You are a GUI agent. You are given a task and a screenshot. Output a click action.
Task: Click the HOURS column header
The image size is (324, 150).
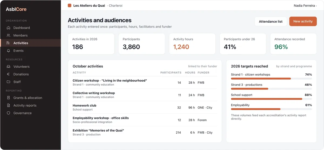pyautogui.click(x=190, y=73)
